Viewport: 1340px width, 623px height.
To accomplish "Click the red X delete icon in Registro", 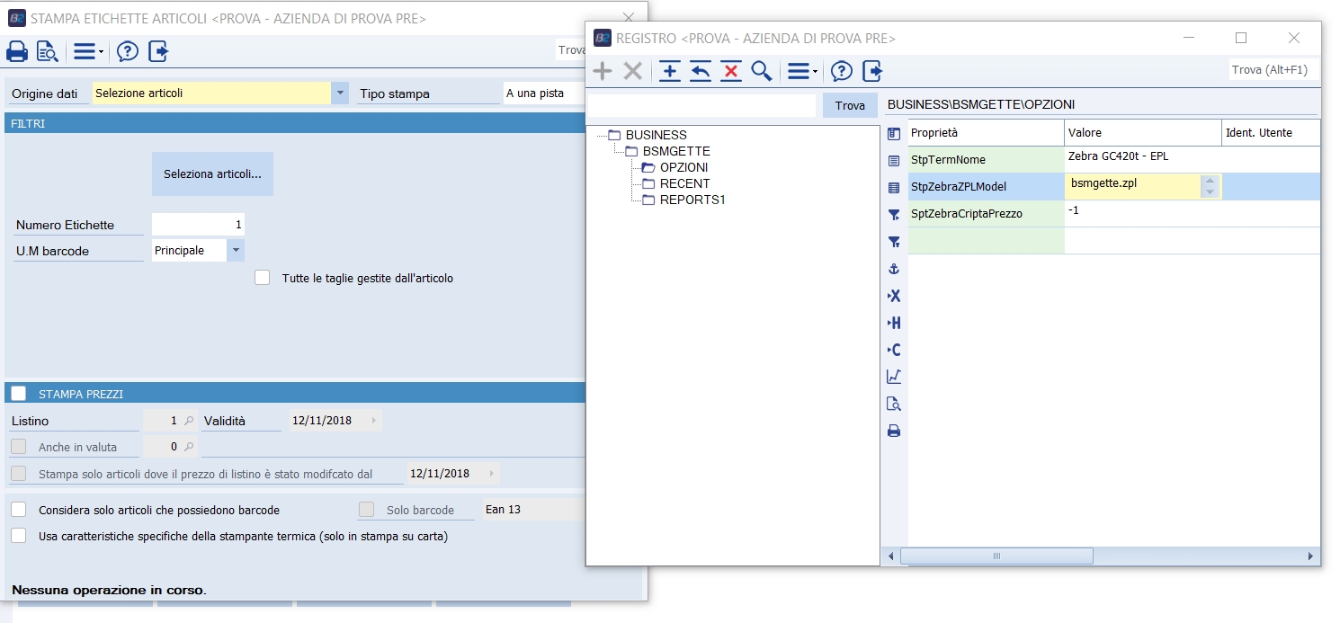I will coord(731,71).
